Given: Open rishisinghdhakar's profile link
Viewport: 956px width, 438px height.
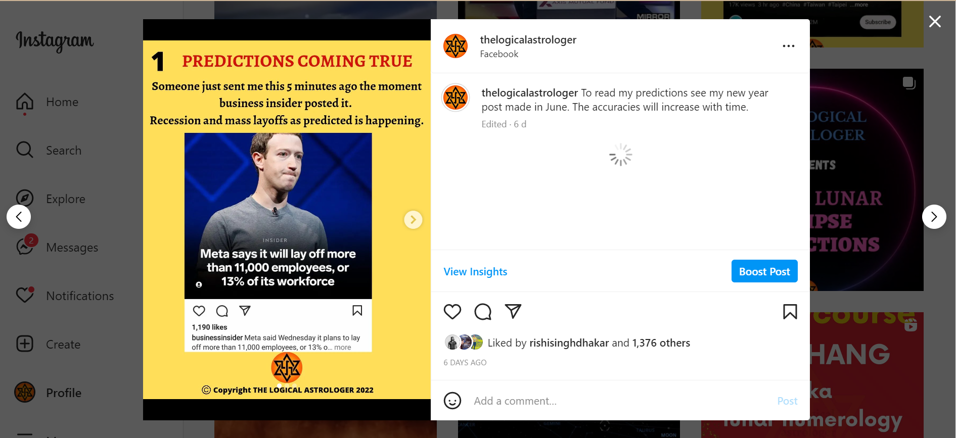Looking at the screenshot, I should [x=569, y=343].
